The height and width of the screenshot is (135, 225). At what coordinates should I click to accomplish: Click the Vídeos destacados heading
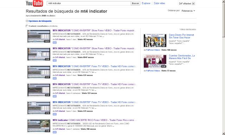click(188, 30)
